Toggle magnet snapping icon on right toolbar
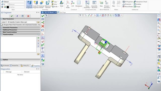The height and width of the screenshot is (91, 161). click(x=159, y=20)
